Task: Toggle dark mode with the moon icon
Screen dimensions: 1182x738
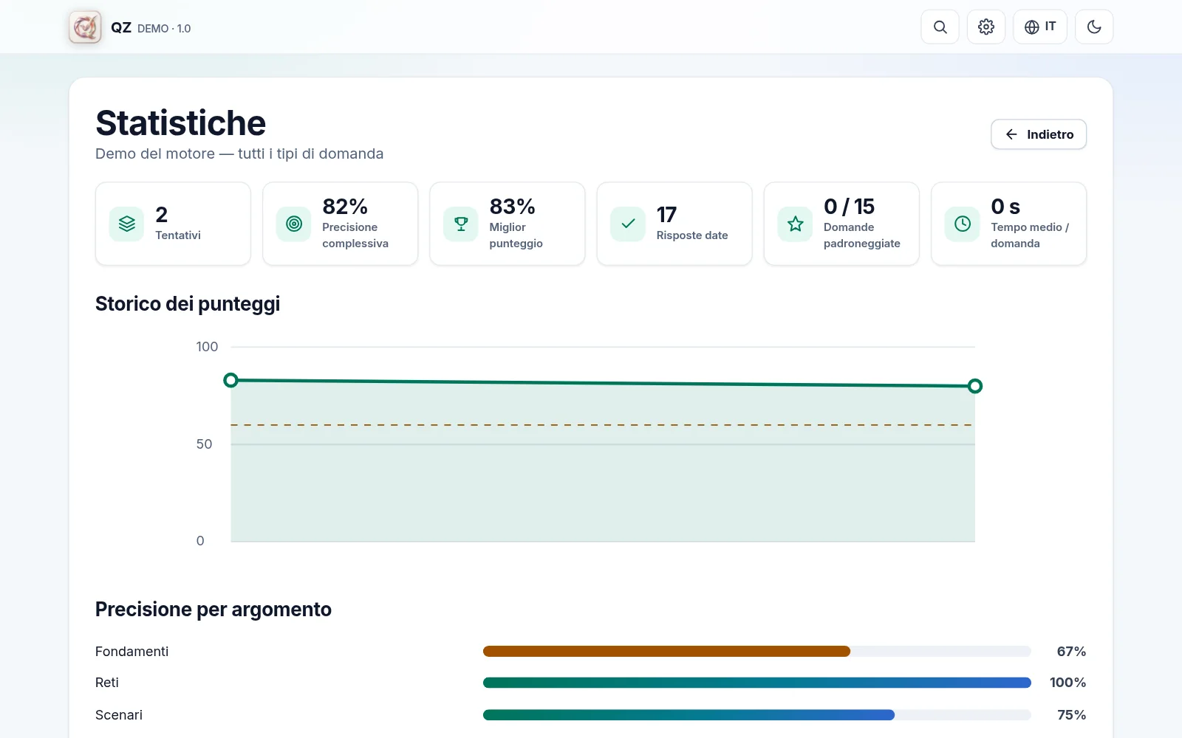Action: tap(1093, 27)
